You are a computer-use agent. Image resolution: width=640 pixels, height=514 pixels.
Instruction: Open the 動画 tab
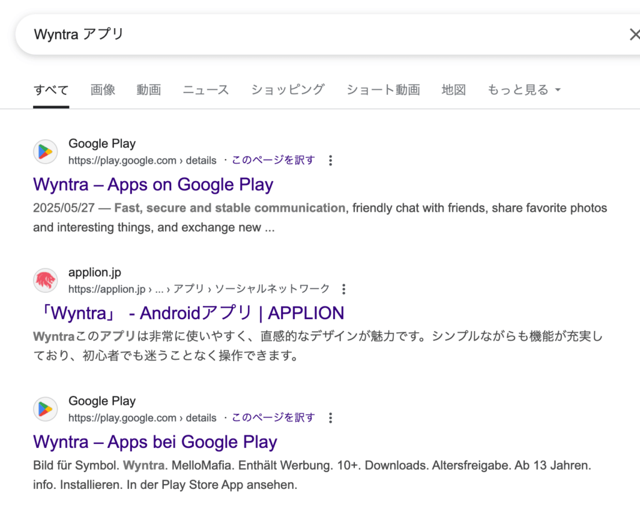(x=149, y=90)
